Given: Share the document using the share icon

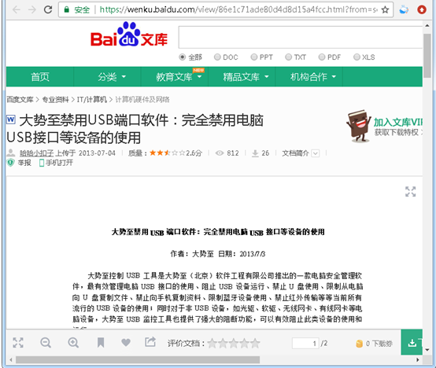Looking at the screenshot, I should pyautogui.click(x=150, y=342).
